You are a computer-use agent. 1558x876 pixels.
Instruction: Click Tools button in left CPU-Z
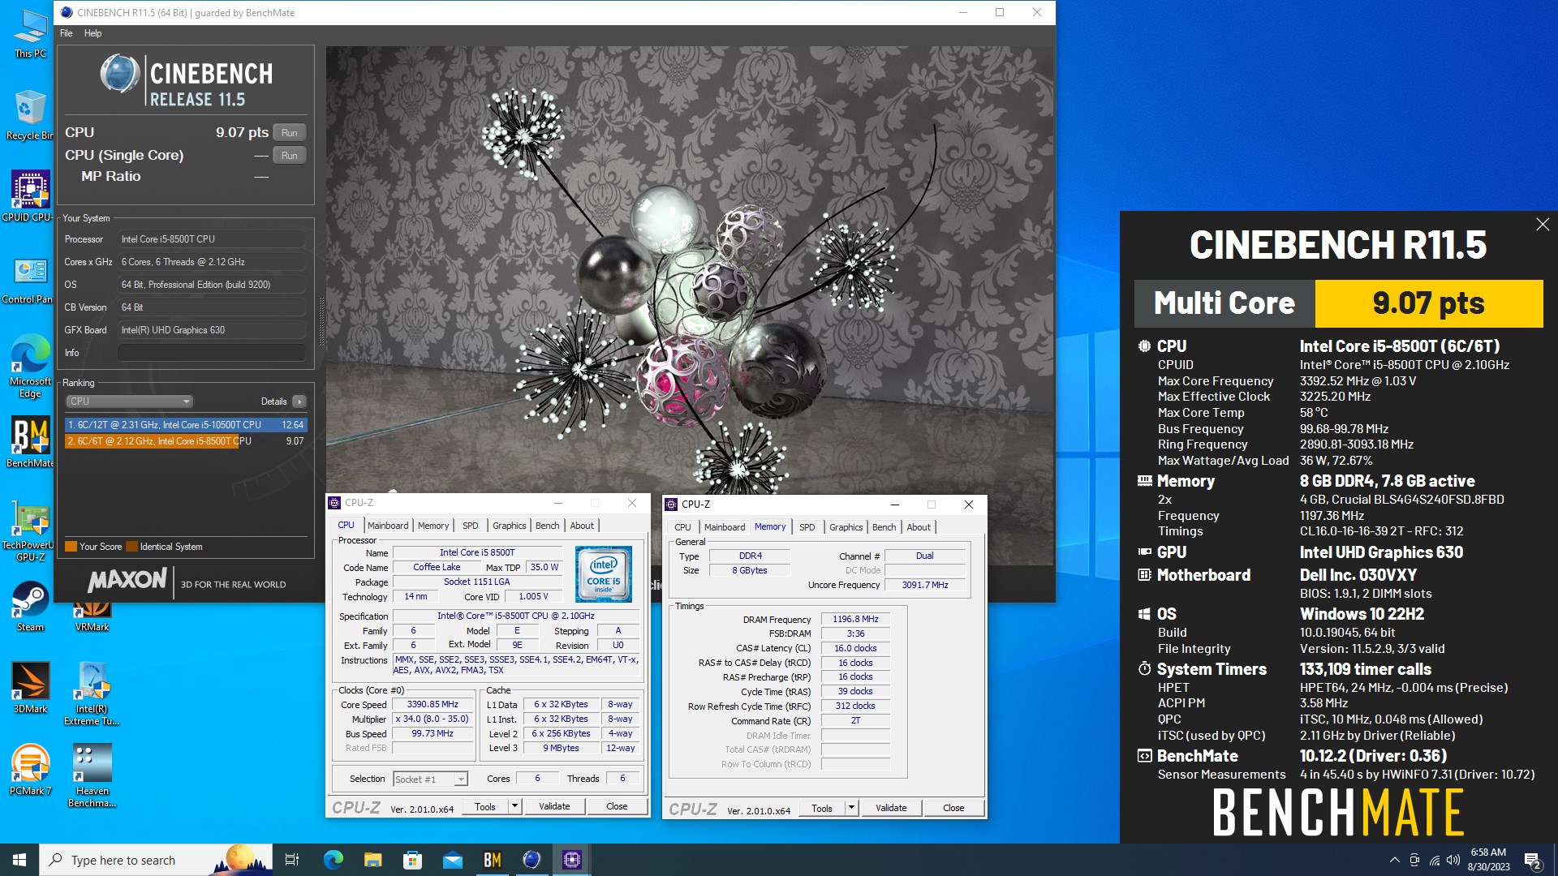click(x=485, y=806)
